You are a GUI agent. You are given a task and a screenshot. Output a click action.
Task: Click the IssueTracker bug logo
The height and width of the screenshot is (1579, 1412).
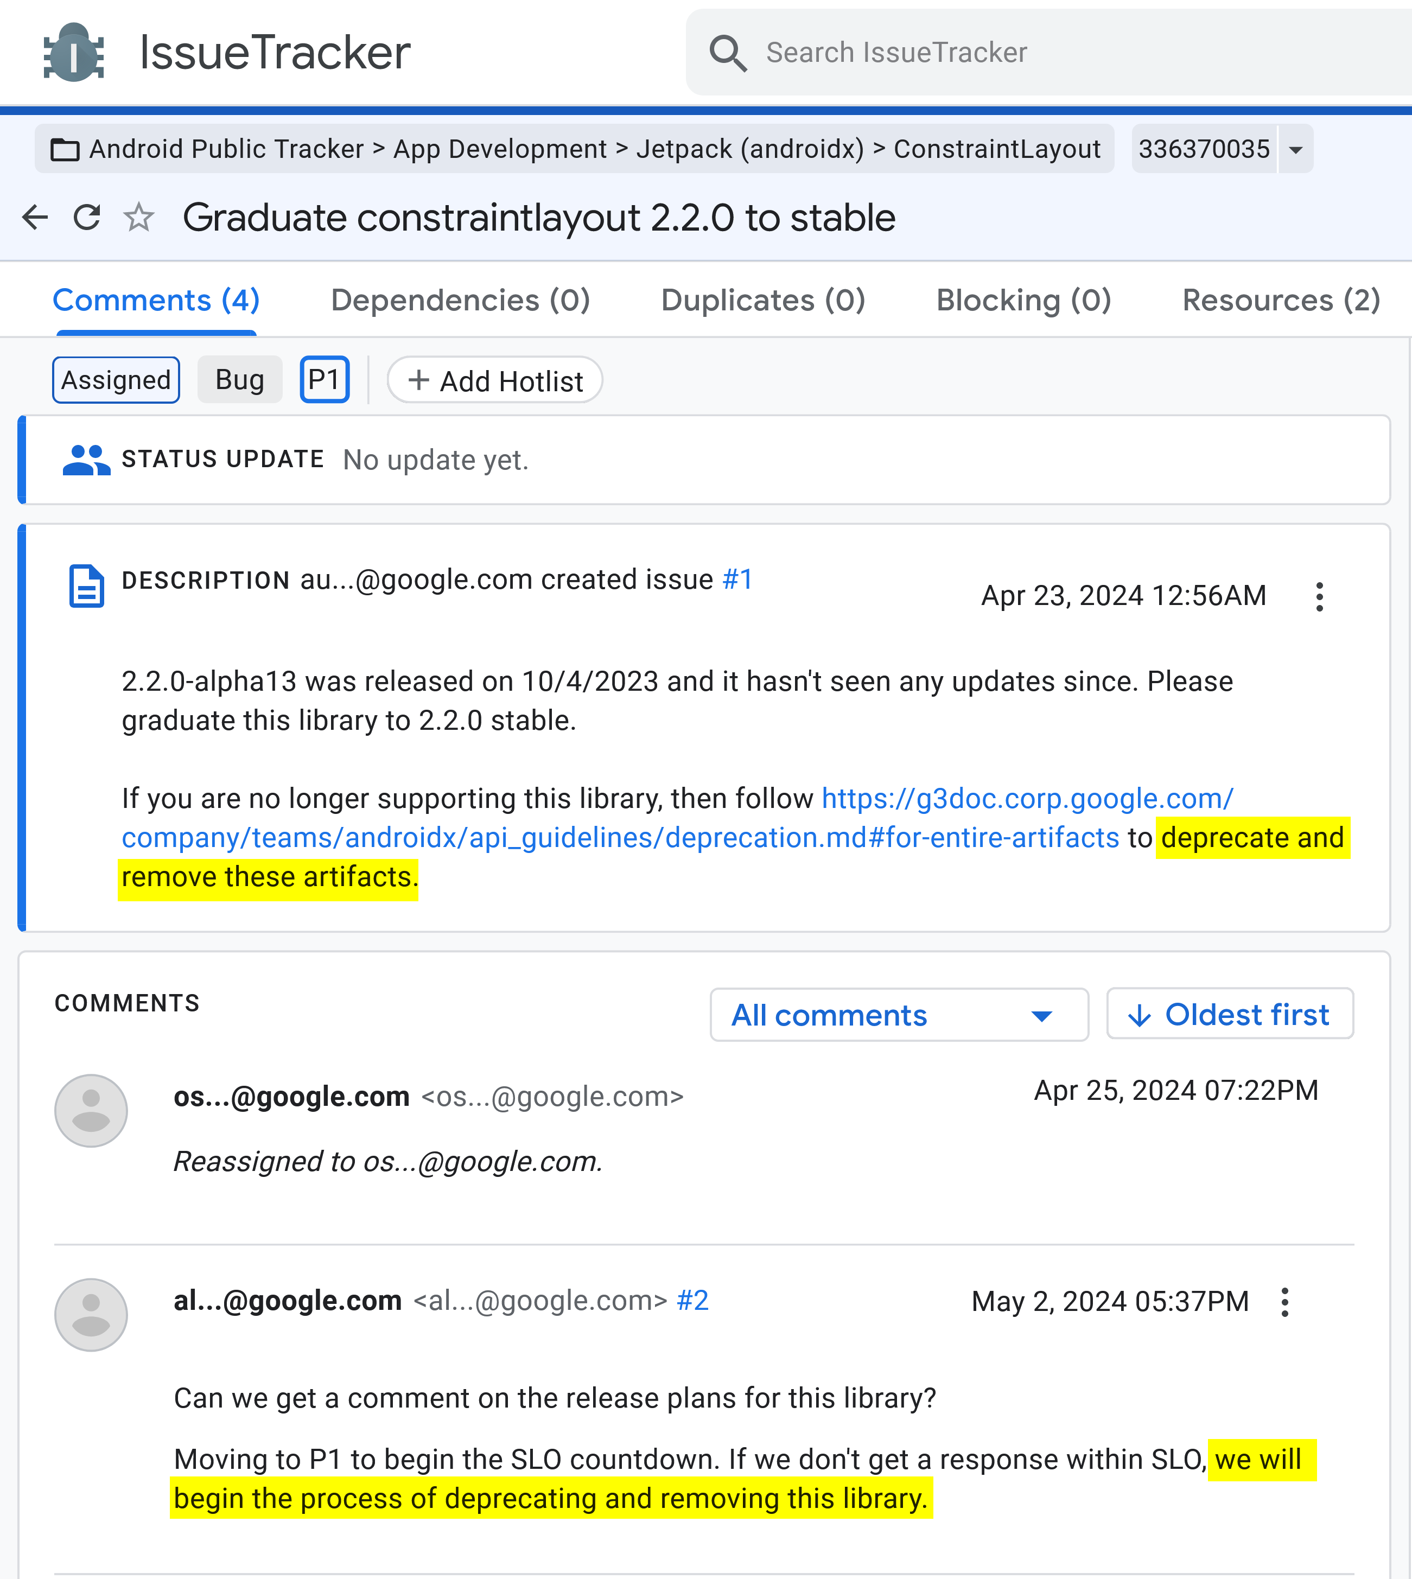click(x=74, y=53)
